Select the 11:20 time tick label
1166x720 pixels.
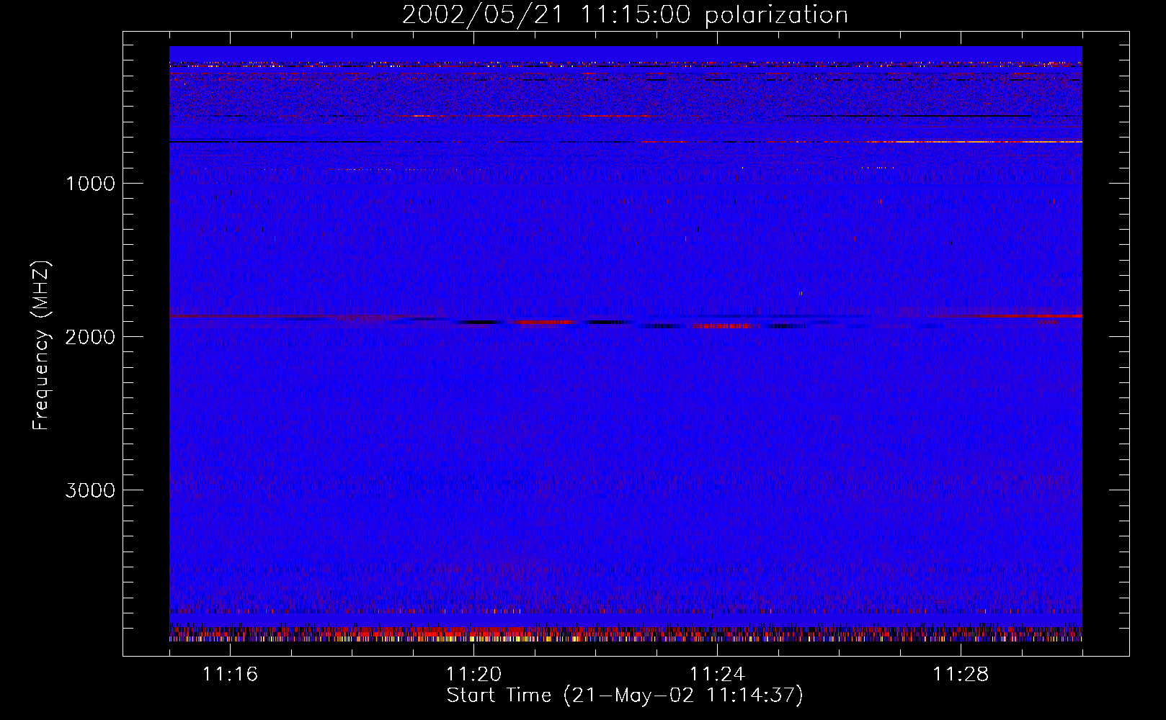[x=473, y=675]
